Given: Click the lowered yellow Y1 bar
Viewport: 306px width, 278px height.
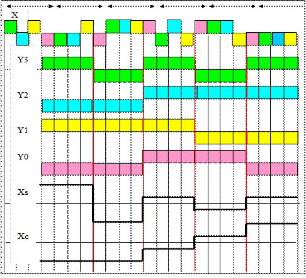Looking at the screenshot, I should point(246,137).
